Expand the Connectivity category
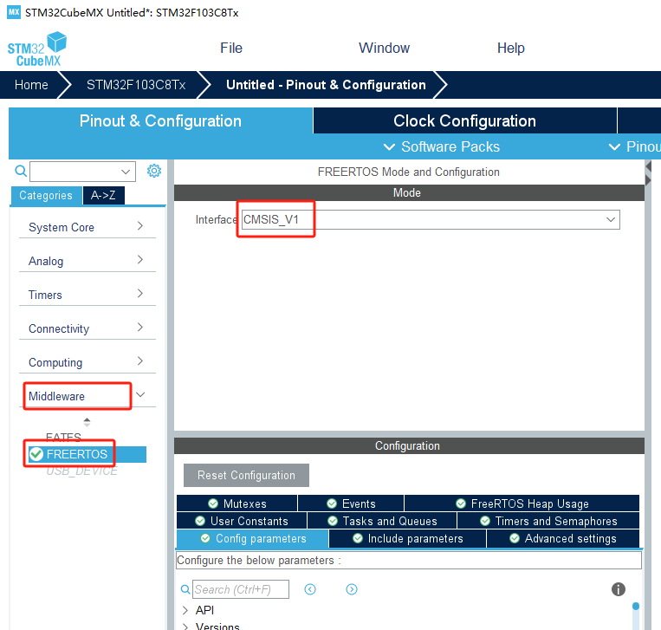 pyautogui.click(x=87, y=328)
